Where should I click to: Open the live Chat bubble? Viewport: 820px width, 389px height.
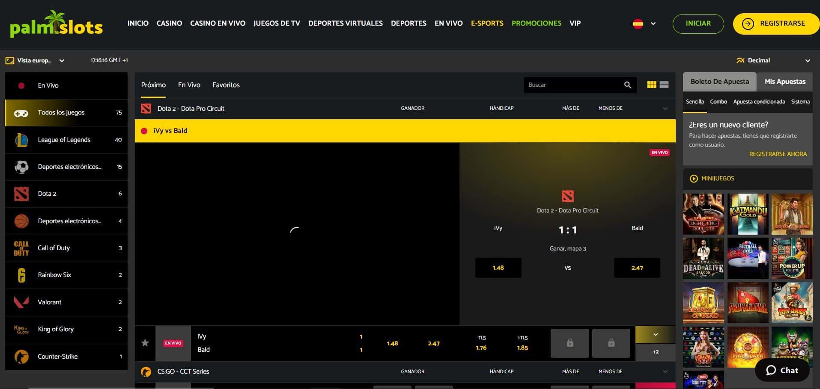coord(782,370)
